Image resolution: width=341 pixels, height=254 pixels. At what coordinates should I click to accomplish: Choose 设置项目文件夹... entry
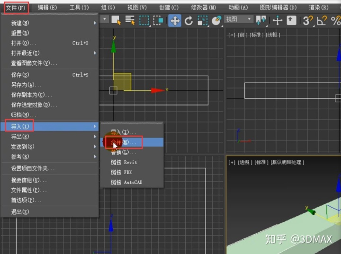tap(50, 168)
